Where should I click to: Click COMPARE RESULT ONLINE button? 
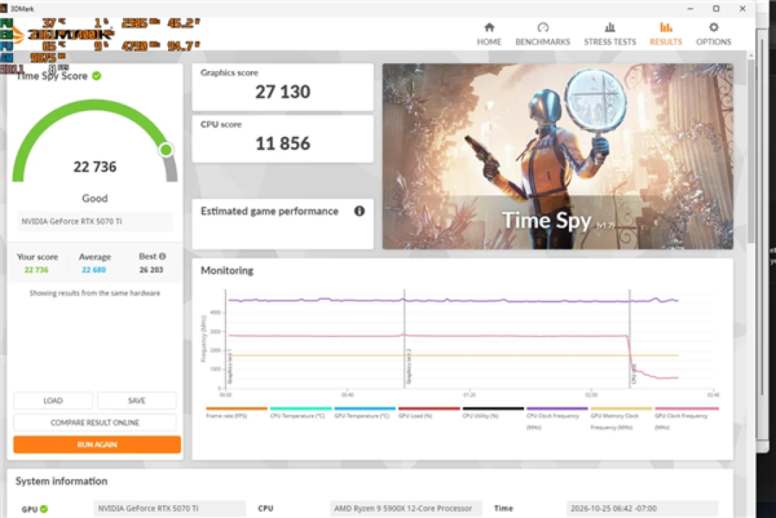[x=95, y=423]
